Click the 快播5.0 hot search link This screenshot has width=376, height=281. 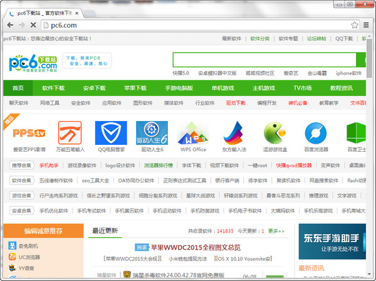pyautogui.click(x=181, y=73)
